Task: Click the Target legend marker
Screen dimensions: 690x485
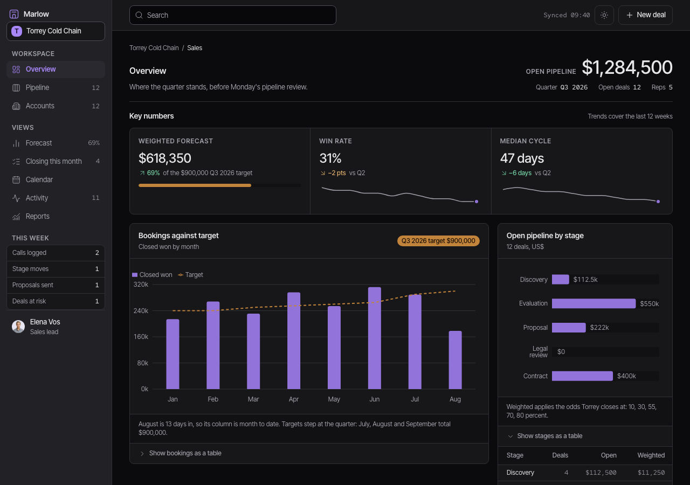Action: click(181, 275)
